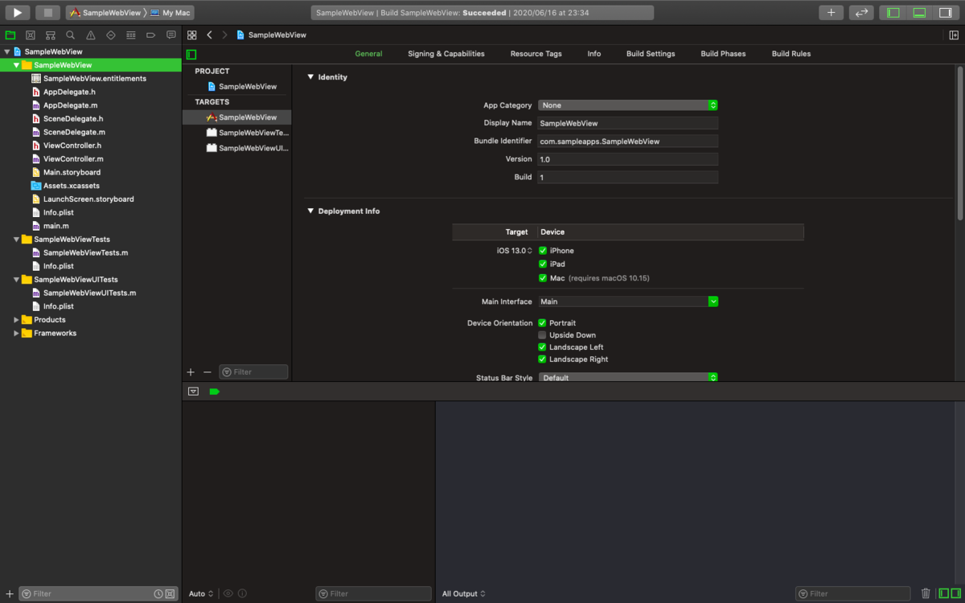Click the Version number field
Screen dimensions: 965x603
coord(628,159)
